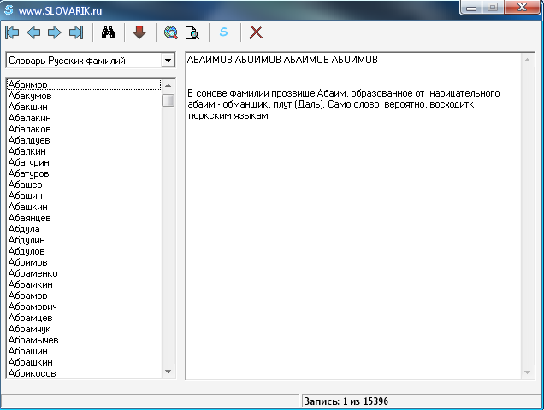Click the article heading АБАИМОВ АБОИМОВ

[x=282, y=60]
